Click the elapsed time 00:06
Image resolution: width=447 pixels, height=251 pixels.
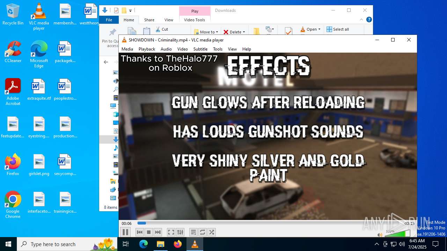(x=126, y=223)
